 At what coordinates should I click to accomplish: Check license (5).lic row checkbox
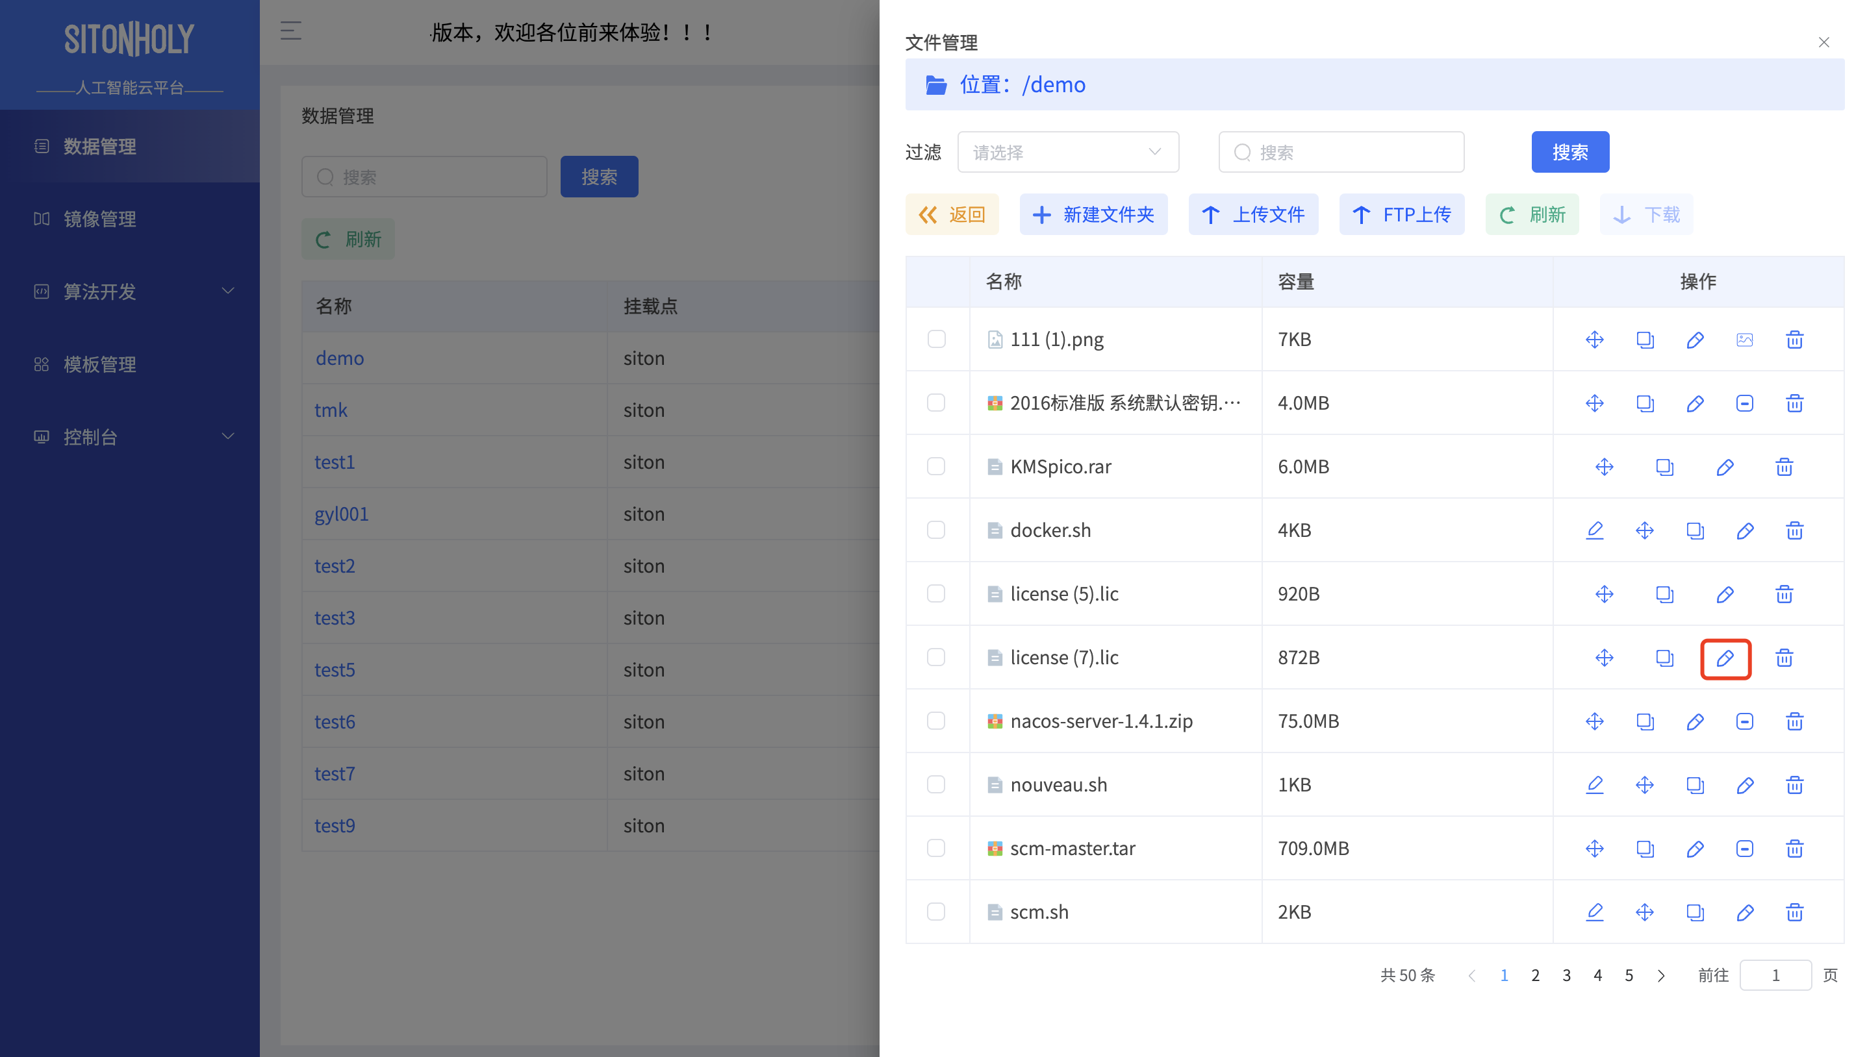(x=936, y=594)
